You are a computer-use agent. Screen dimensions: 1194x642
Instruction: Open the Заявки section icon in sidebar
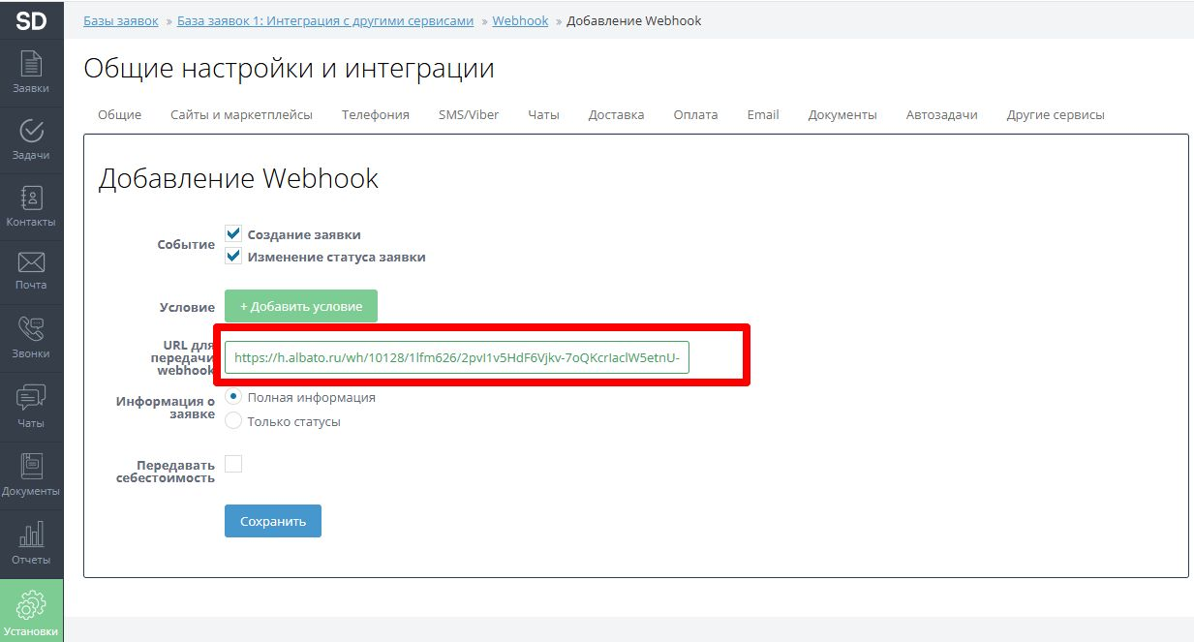tap(31, 64)
